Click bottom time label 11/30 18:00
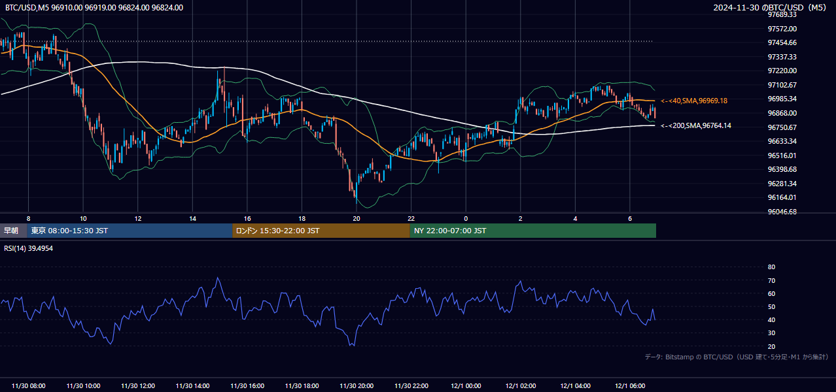Screen dimensions: 836x392 click(302, 386)
